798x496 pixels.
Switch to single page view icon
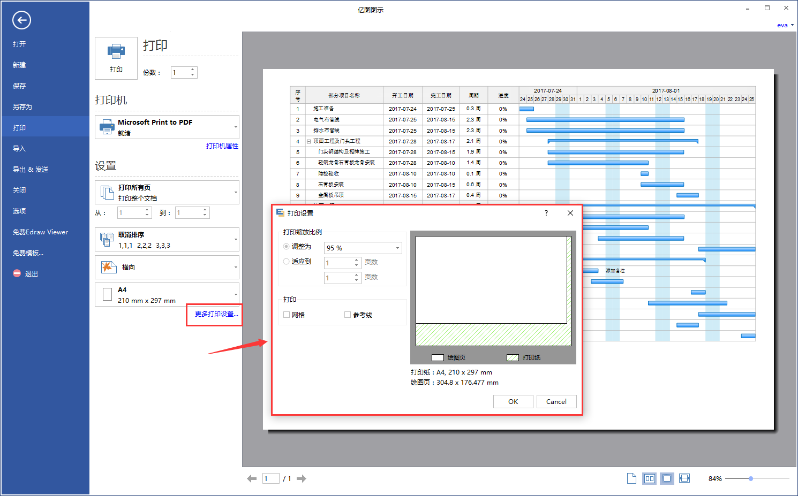coord(632,478)
